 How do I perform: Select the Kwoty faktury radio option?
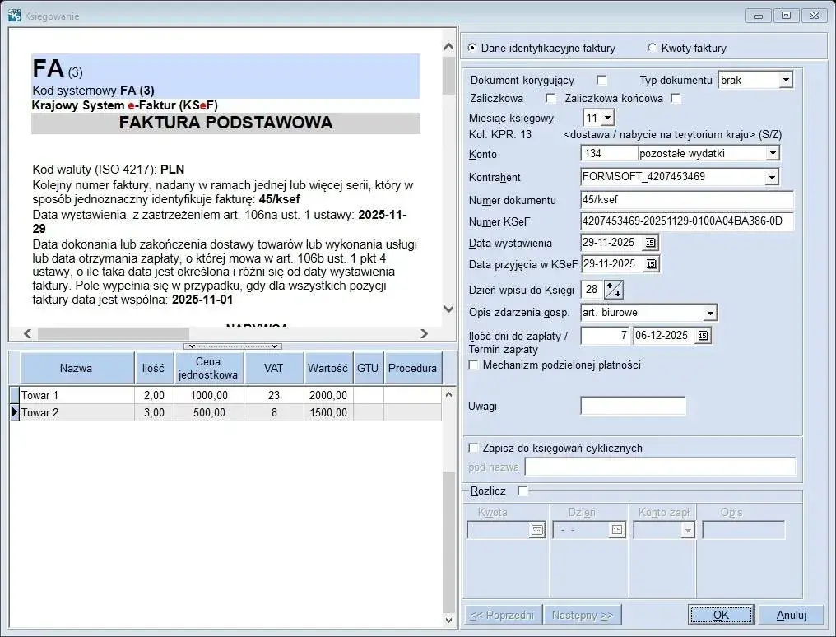pos(653,48)
